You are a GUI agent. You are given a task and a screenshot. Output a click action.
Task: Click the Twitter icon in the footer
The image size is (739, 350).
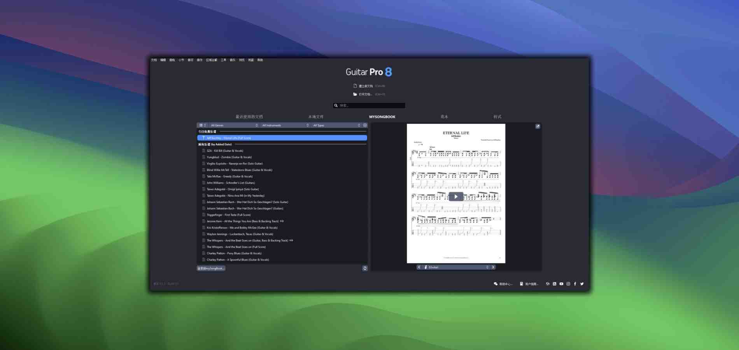tap(582, 284)
